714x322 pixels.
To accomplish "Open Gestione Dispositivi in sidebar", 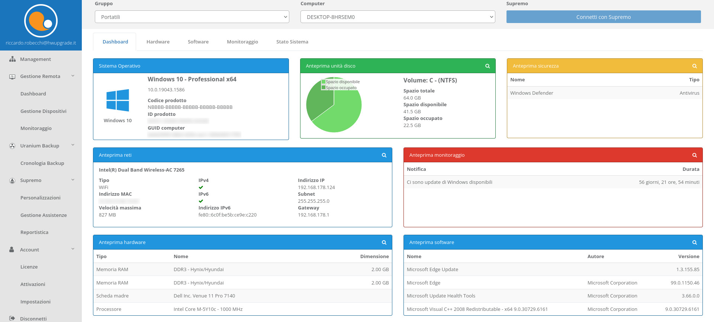I will coord(44,111).
